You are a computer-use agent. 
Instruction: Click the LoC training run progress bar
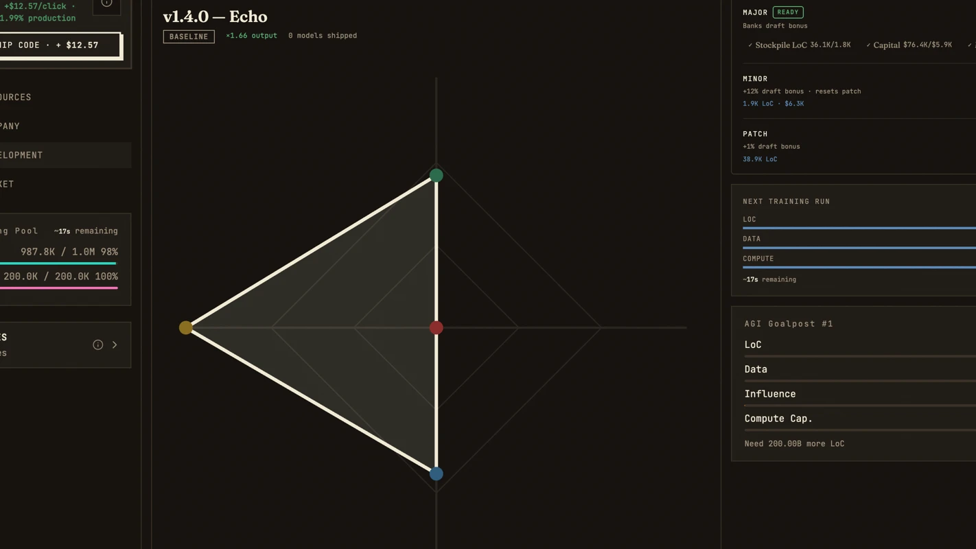[x=859, y=228]
